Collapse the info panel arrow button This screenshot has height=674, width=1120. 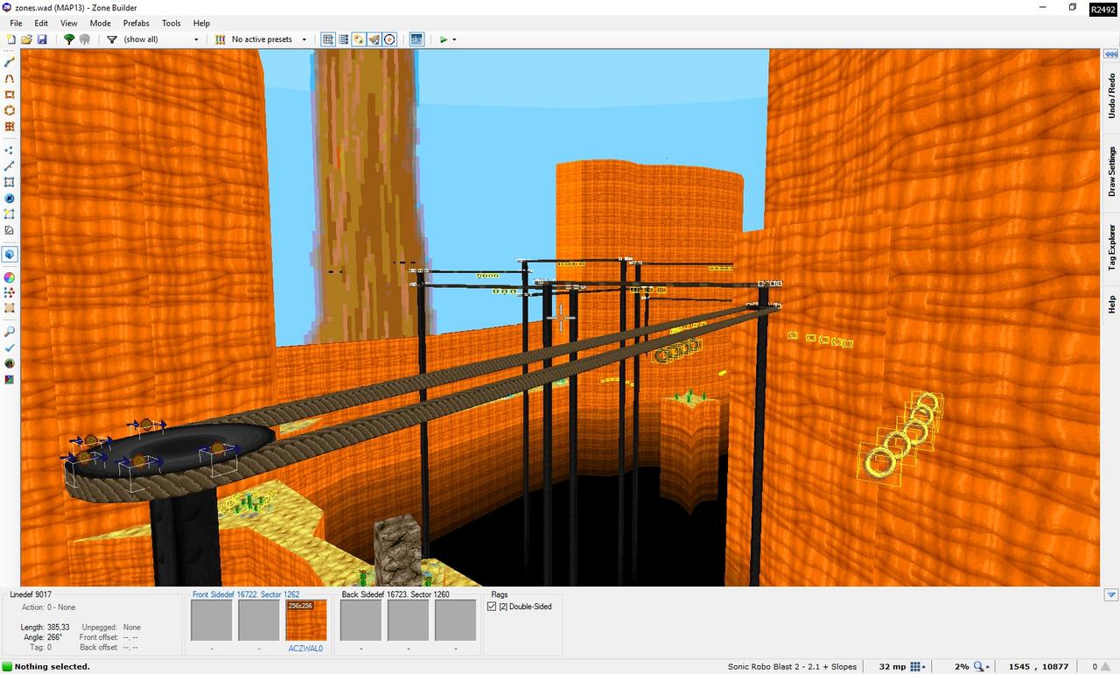pos(1111,595)
